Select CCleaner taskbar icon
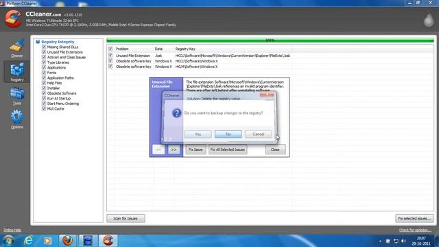This screenshot has width=439, height=247. [x=108, y=241]
